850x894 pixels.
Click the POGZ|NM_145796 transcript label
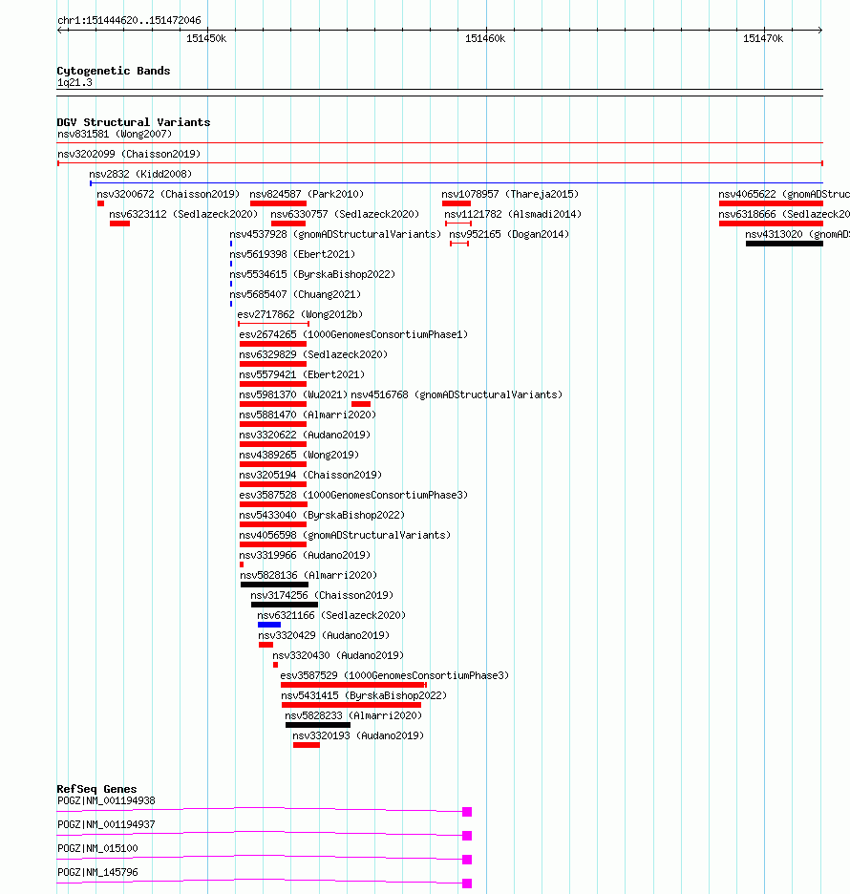(x=98, y=872)
